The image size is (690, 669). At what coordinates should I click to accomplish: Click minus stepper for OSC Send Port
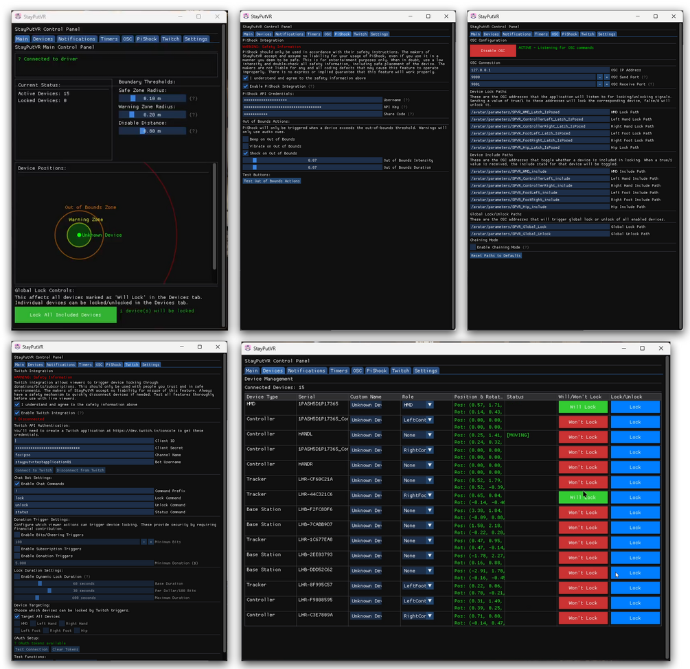pyautogui.click(x=599, y=77)
